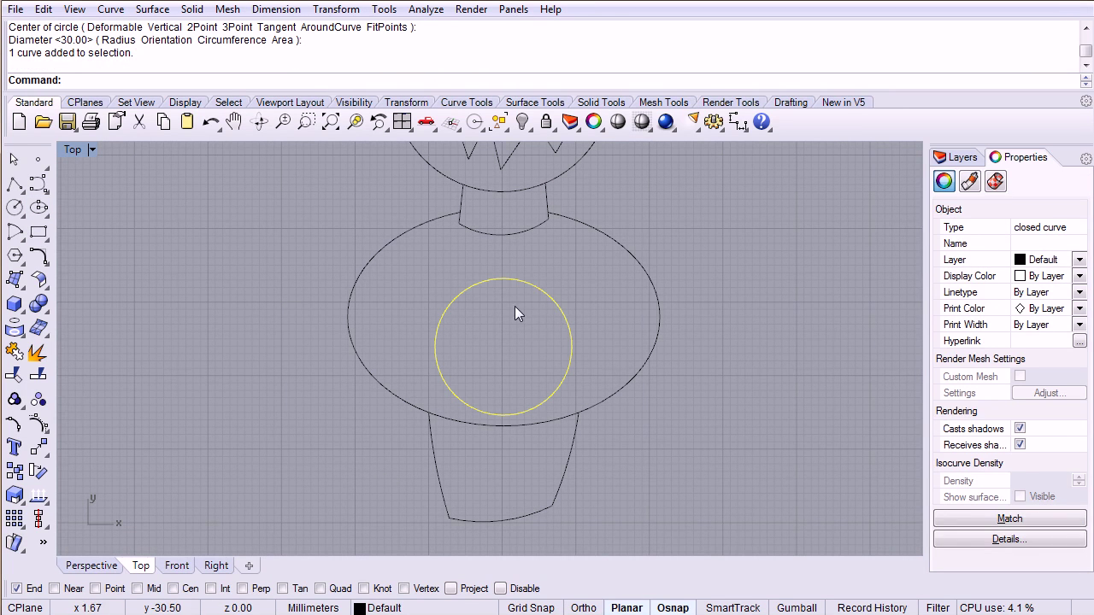Toggle Grid Snap in status bar
The image size is (1094, 615).
pos(531,607)
